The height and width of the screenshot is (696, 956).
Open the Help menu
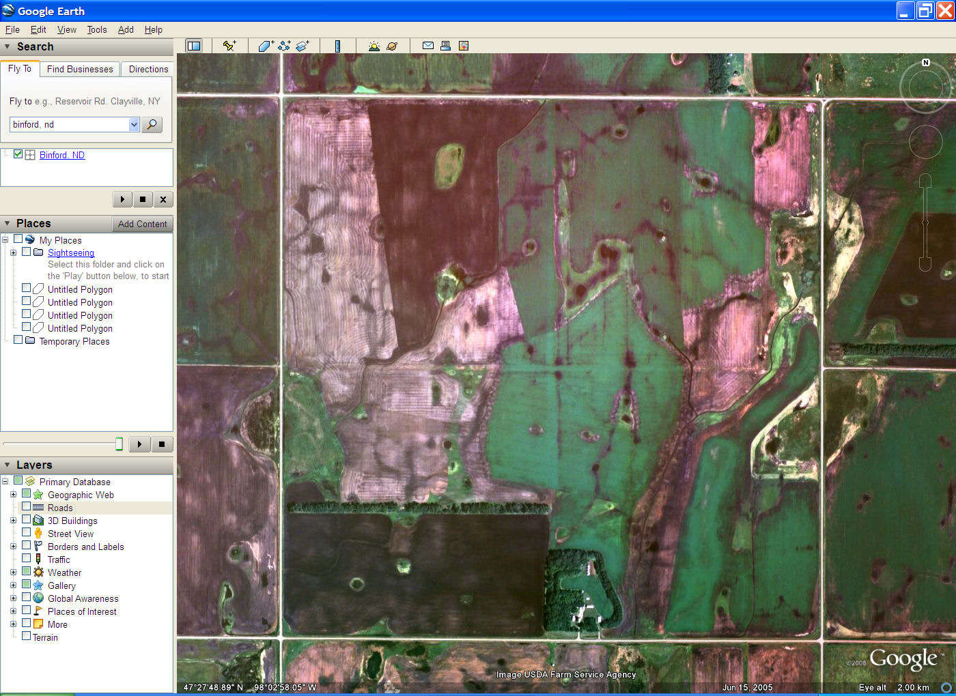(154, 29)
